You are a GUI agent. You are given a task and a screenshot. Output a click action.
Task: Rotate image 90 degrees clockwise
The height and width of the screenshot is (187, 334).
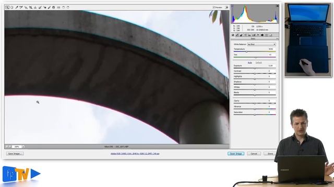pos(68,7)
